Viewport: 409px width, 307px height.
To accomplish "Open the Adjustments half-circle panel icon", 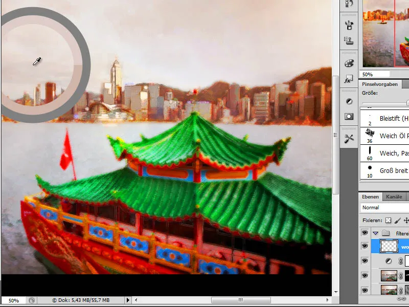I will pyautogui.click(x=349, y=101).
